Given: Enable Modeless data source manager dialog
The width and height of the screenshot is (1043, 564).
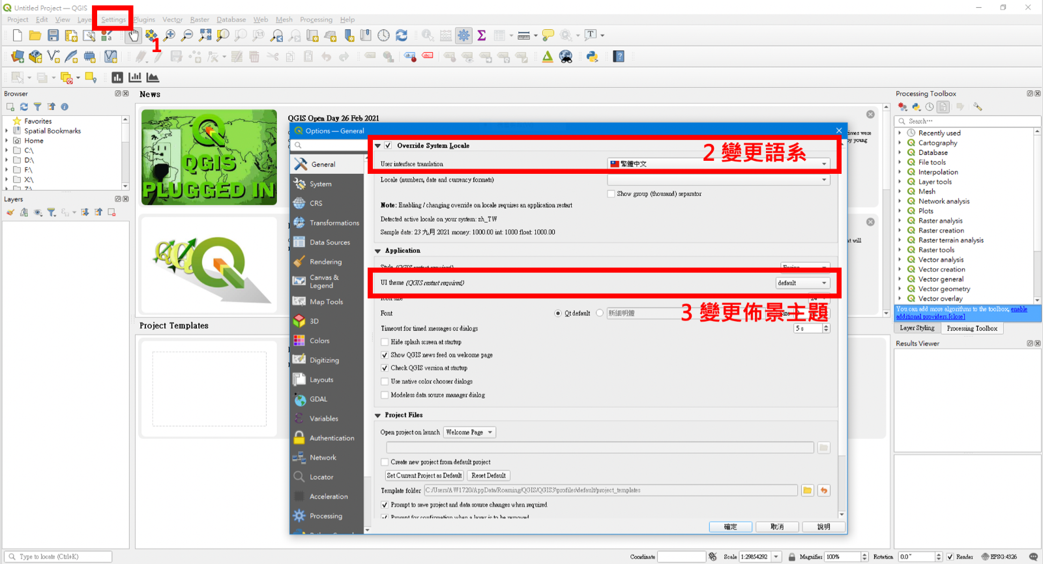Looking at the screenshot, I should pyautogui.click(x=385, y=395).
